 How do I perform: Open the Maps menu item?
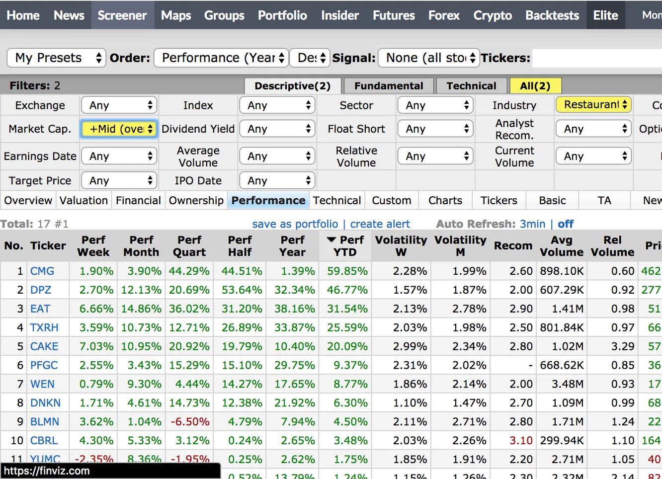pyautogui.click(x=176, y=15)
